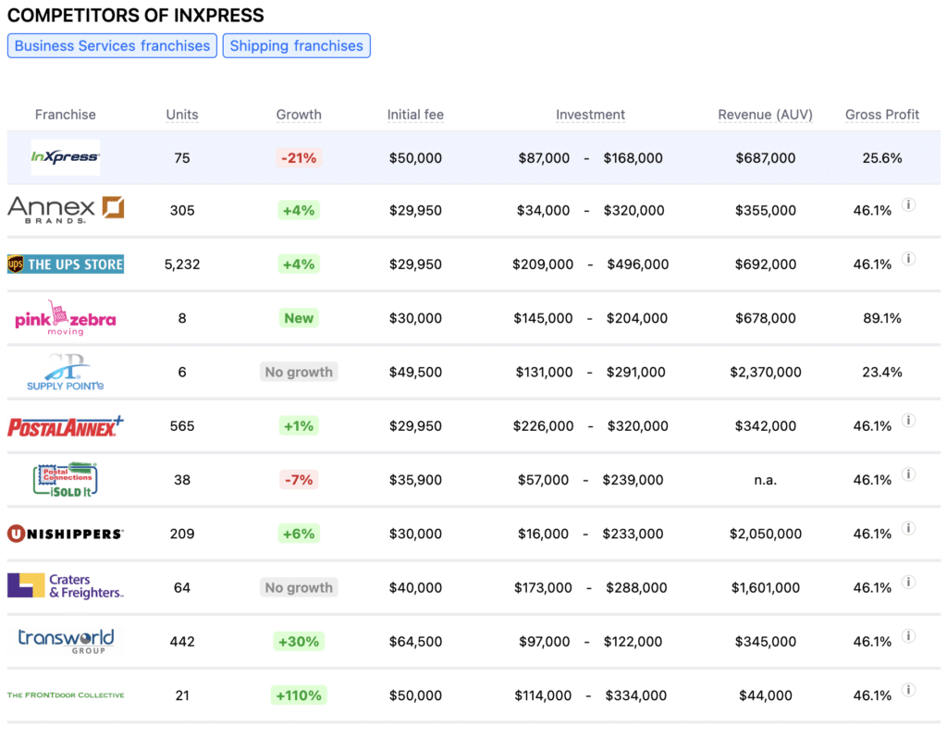Click No growth badge in Supply Pointe row
Image resolution: width=947 pixels, height=737 pixels.
click(x=299, y=372)
